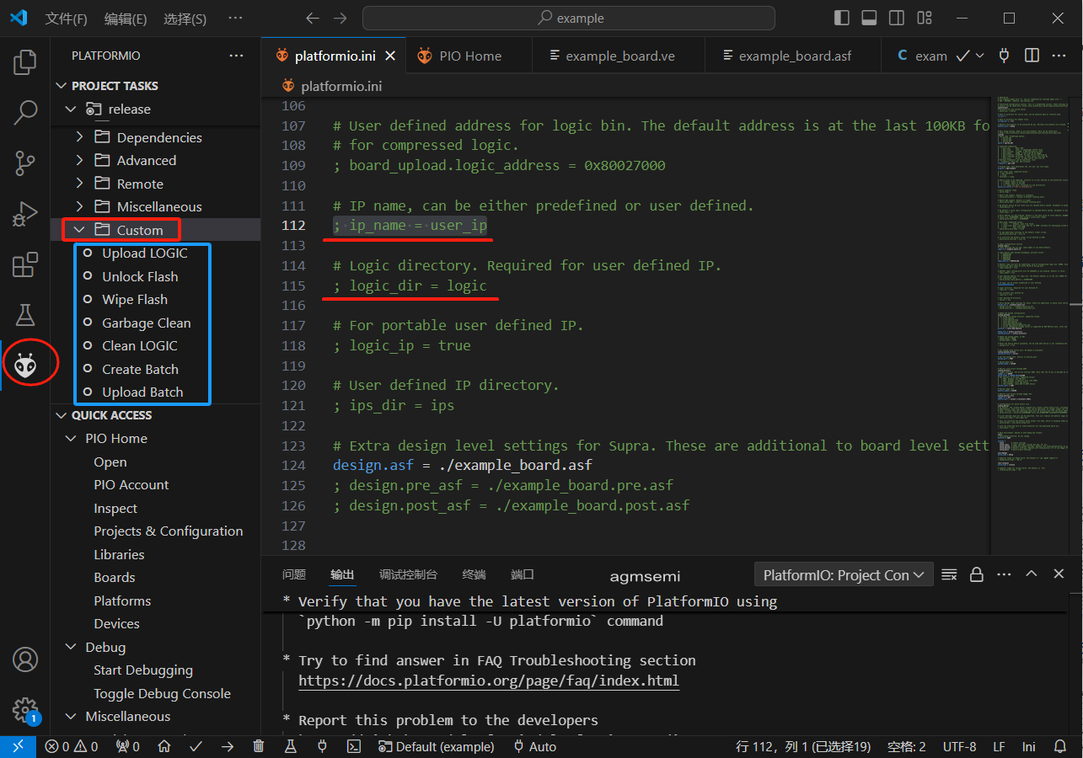
Task: Switch to the example_board.ve tab
Action: tap(619, 56)
